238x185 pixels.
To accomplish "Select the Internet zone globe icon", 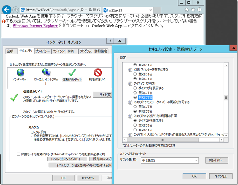I will (x=20, y=72).
